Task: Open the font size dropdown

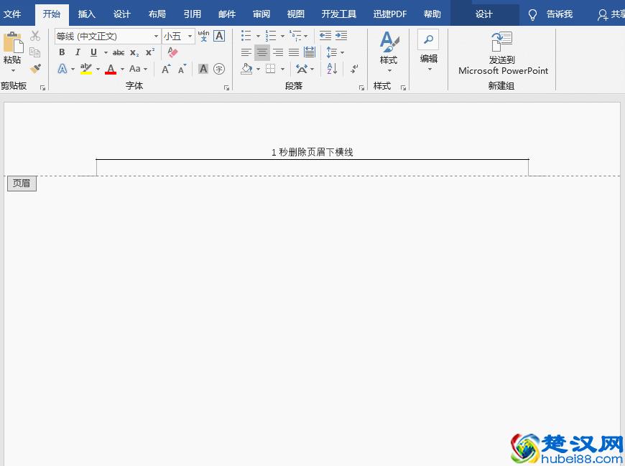Action: [189, 36]
